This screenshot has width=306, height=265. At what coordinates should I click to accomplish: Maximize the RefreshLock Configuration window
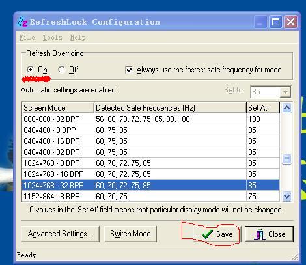275,21
